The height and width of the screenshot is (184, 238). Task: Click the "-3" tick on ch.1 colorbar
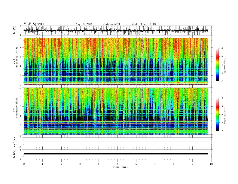222,48
